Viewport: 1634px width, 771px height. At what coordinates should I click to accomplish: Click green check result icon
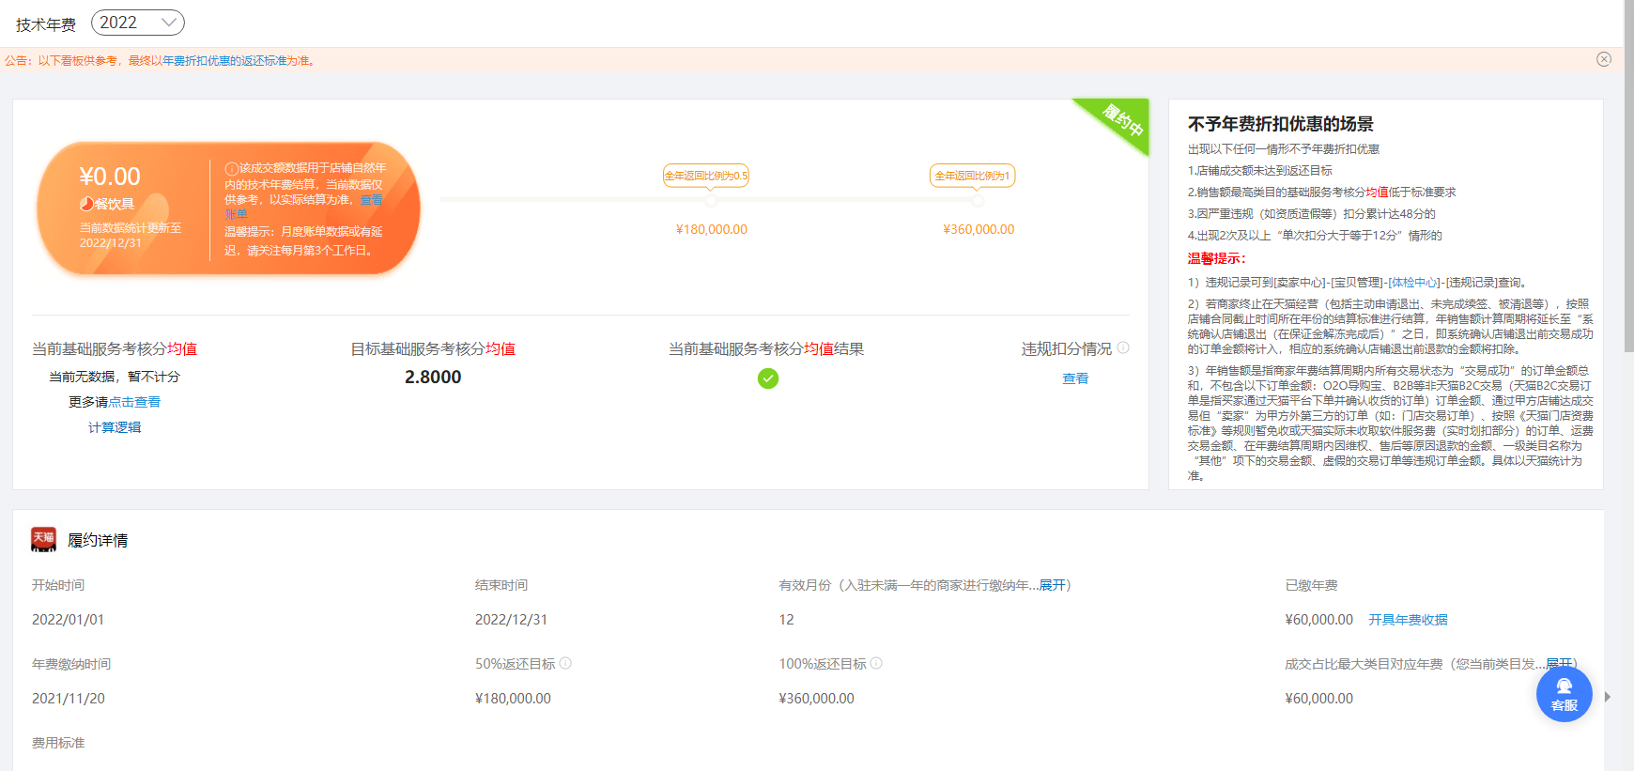click(x=768, y=378)
